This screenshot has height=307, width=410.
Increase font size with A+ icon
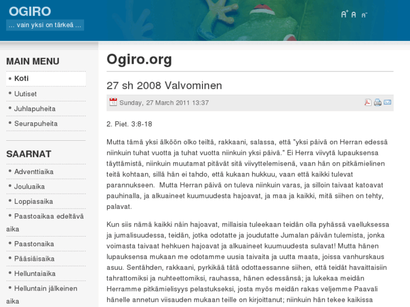345,14
